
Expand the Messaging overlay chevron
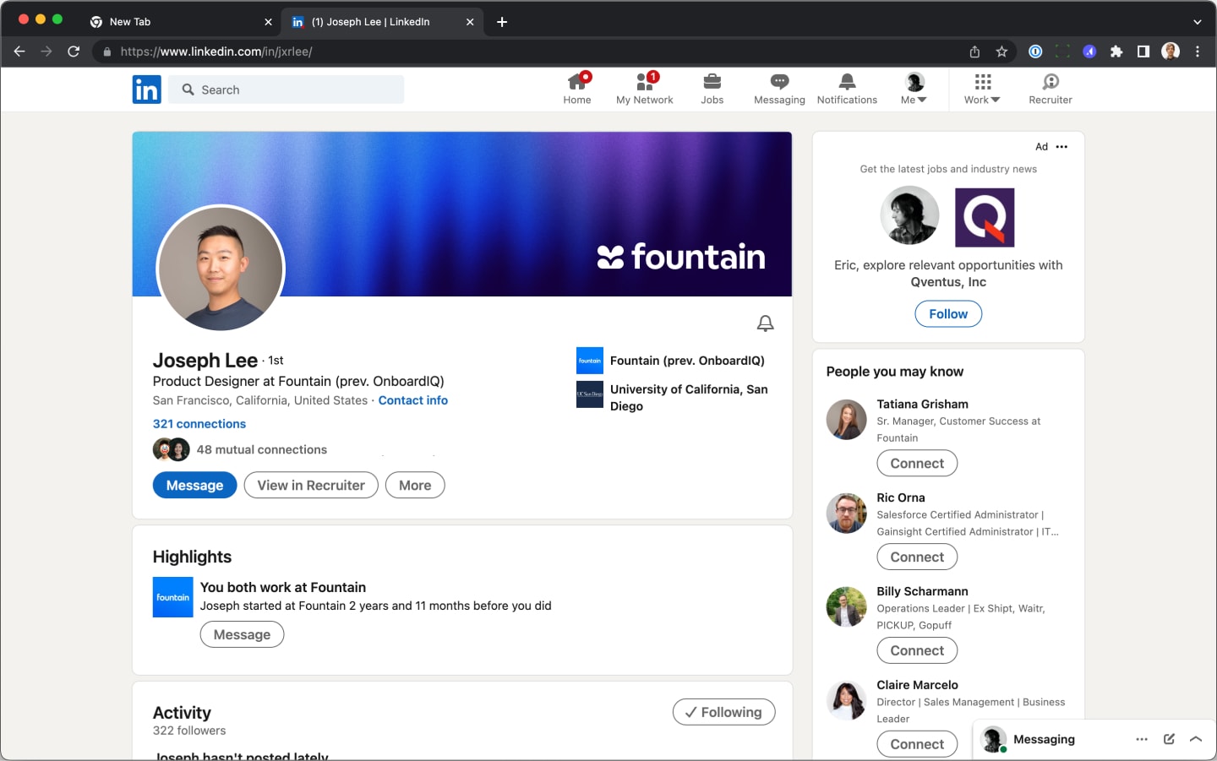point(1196,740)
